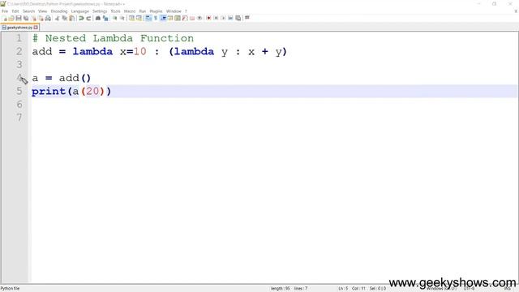The height and width of the screenshot is (292, 519).
Task: Click the last toolbar icon
Action: (x=247, y=18)
